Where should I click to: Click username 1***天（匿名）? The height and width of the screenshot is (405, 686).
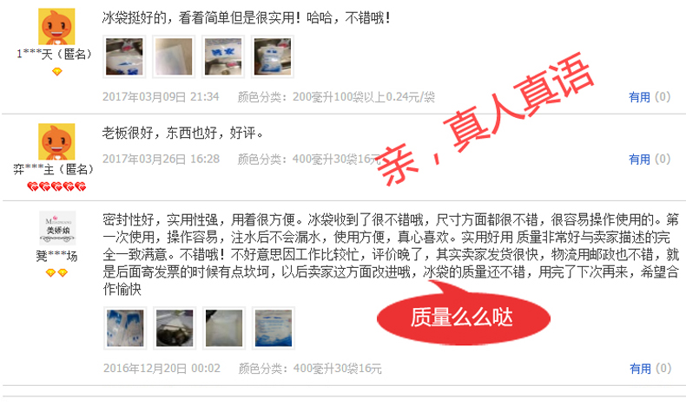(55, 54)
